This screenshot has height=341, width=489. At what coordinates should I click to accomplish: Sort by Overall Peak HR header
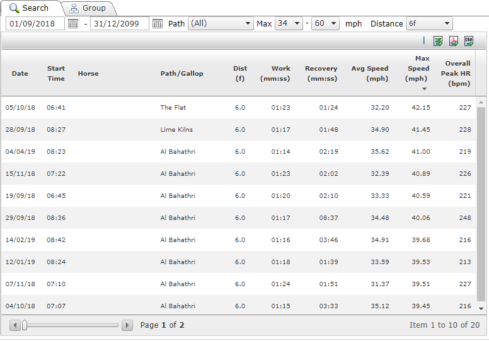(x=456, y=74)
